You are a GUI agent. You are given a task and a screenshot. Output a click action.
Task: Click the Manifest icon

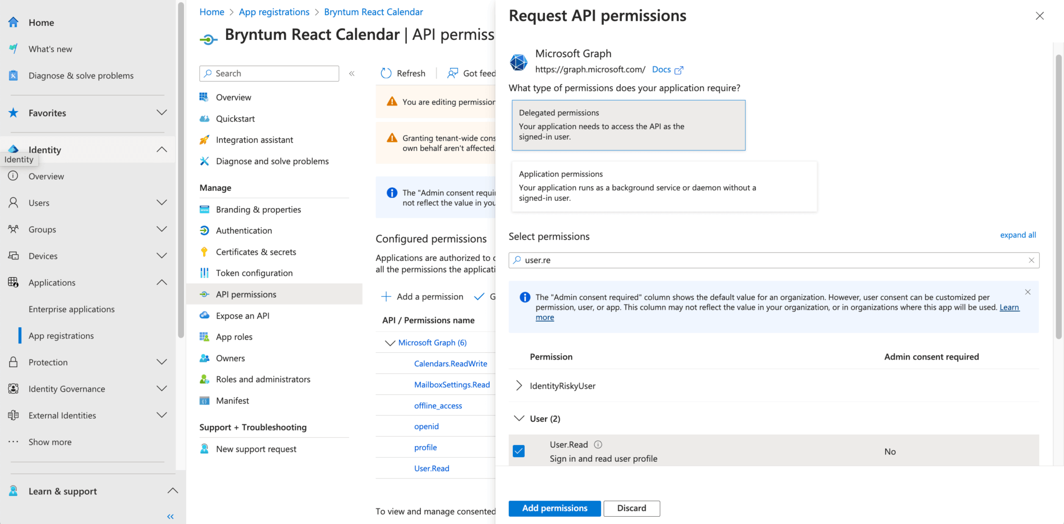[205, 401]
